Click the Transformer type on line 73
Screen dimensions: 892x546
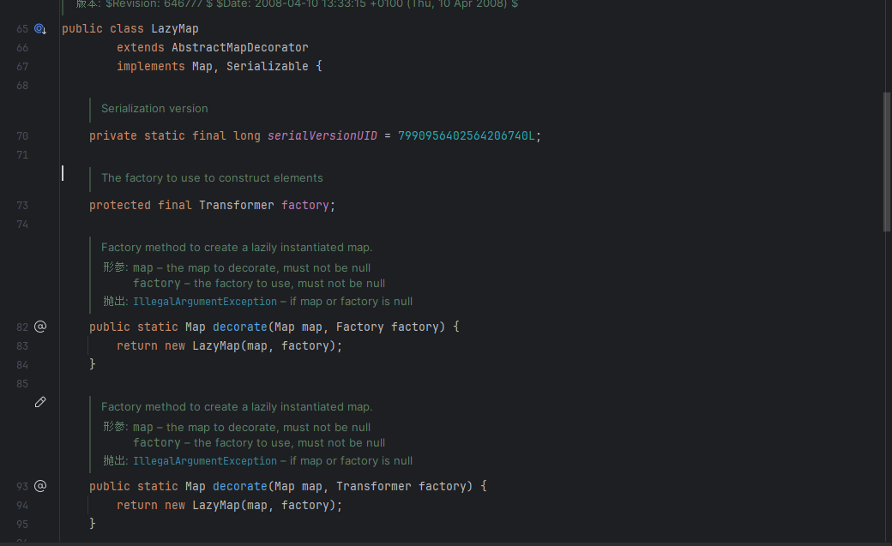click(x=236, y=206)
